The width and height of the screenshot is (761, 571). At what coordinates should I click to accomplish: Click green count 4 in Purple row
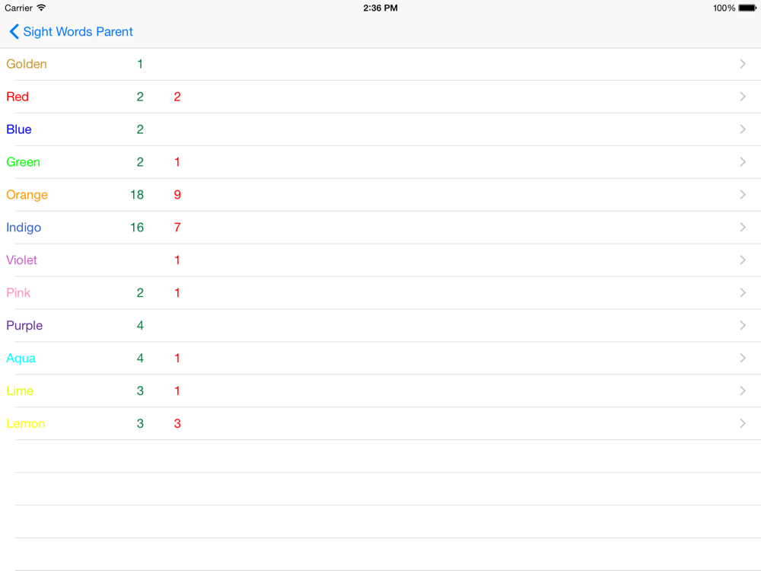(x=140, y=325)
